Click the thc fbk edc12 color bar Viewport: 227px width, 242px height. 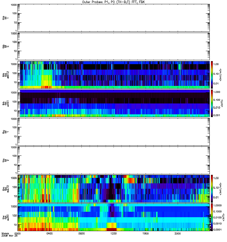point(212,189)
